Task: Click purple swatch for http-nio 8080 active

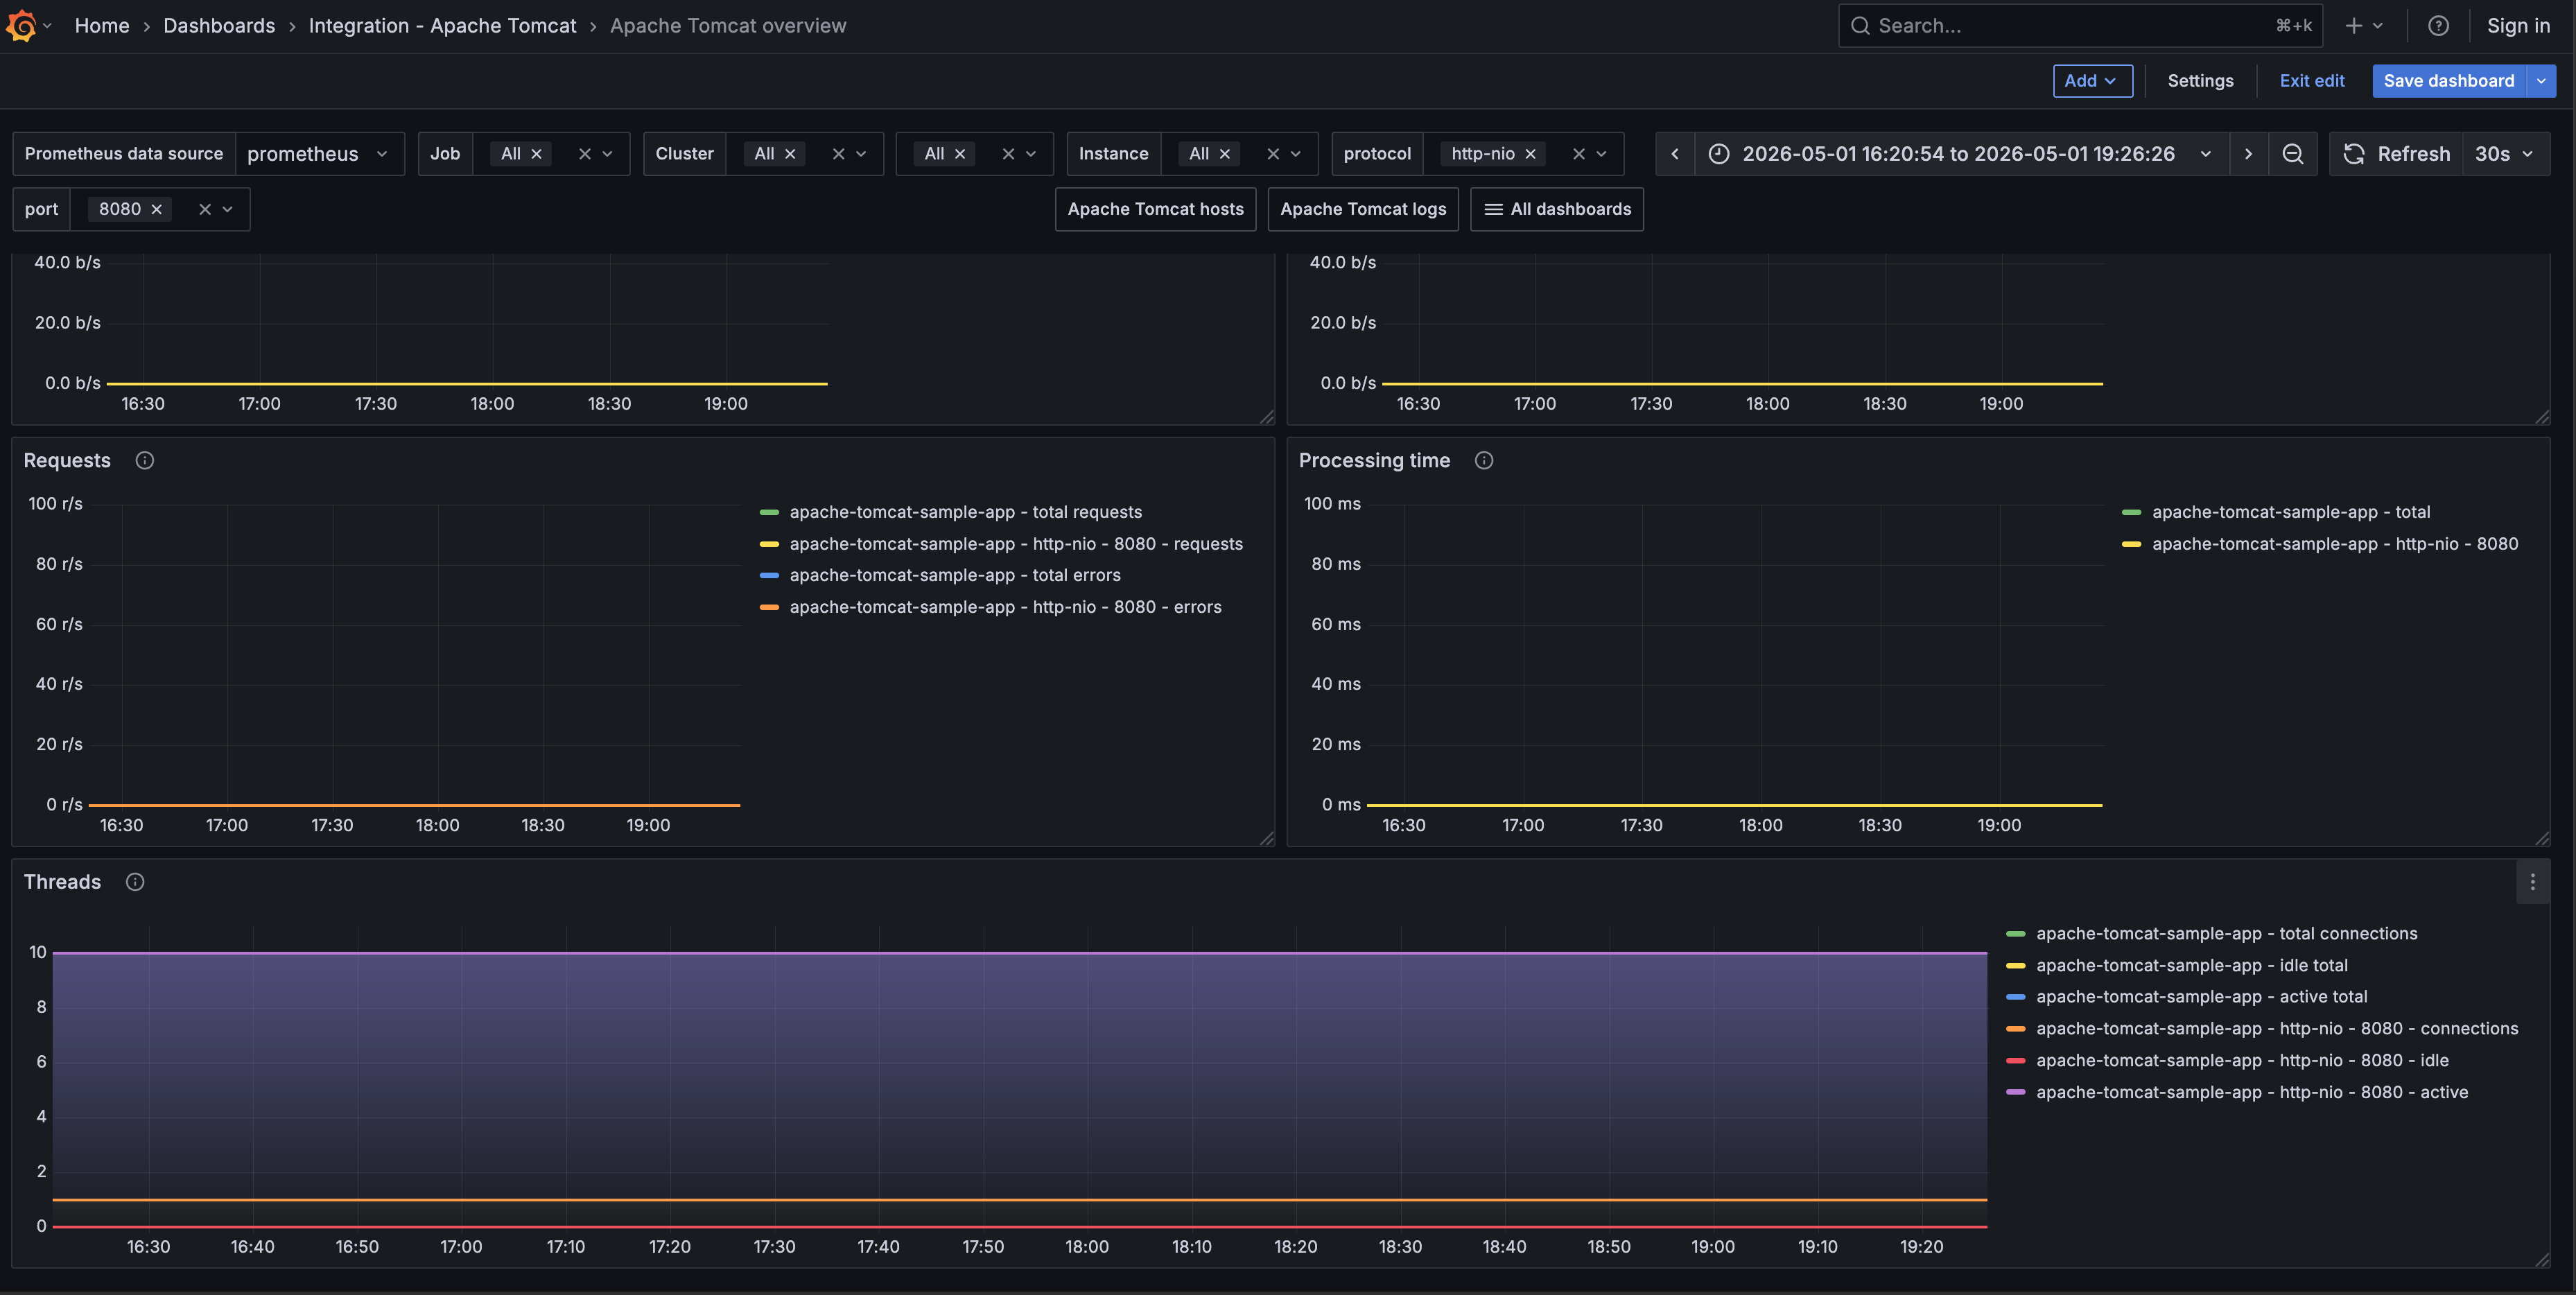Action: pyautogui.click(x=2015, y=1093)
